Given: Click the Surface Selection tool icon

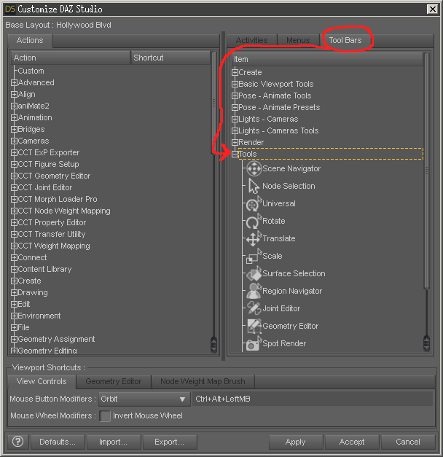Looking at the screenshot, I should coord(254,273).
